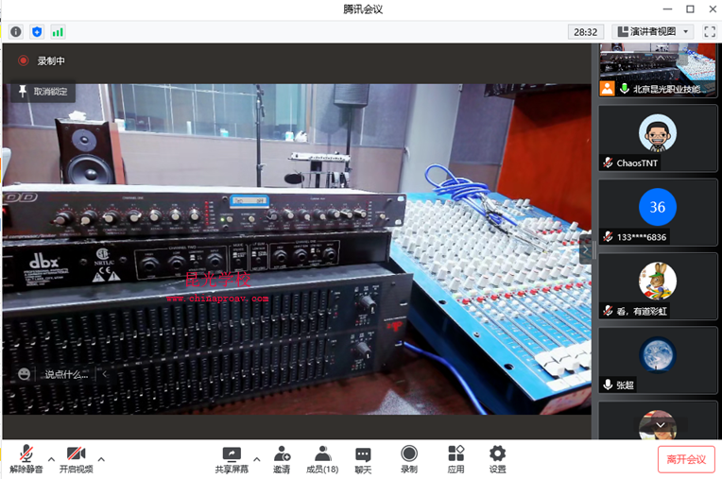
Task: Click the 离开会议 leave meeting button
Action: pos(686,459)
